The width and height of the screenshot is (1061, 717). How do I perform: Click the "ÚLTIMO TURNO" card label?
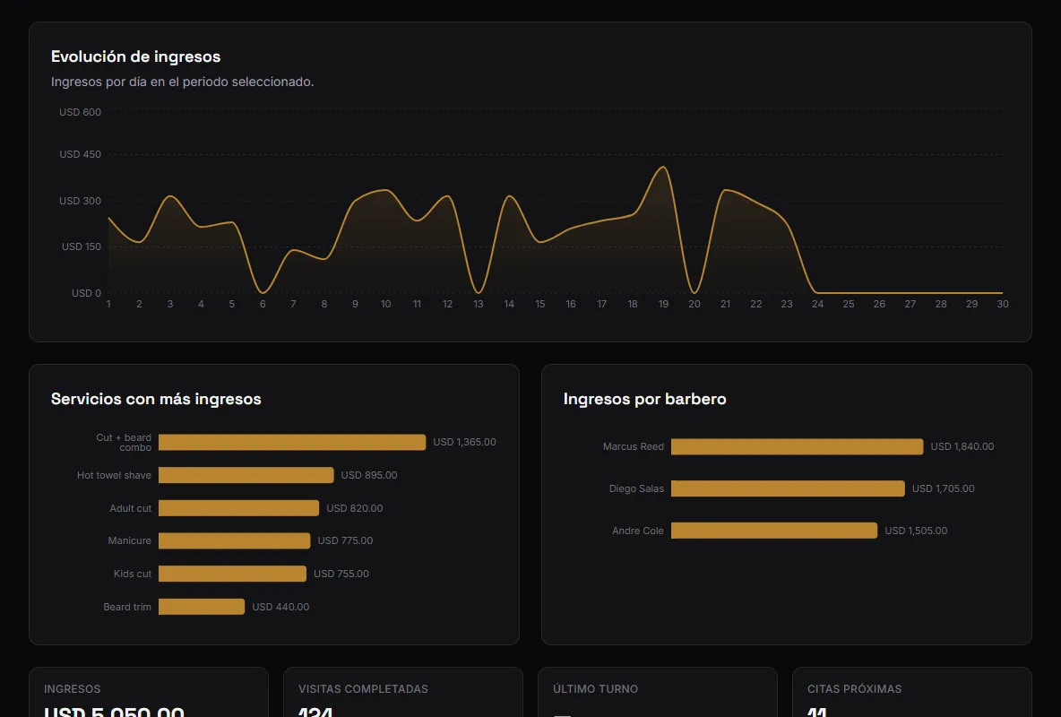595,689
